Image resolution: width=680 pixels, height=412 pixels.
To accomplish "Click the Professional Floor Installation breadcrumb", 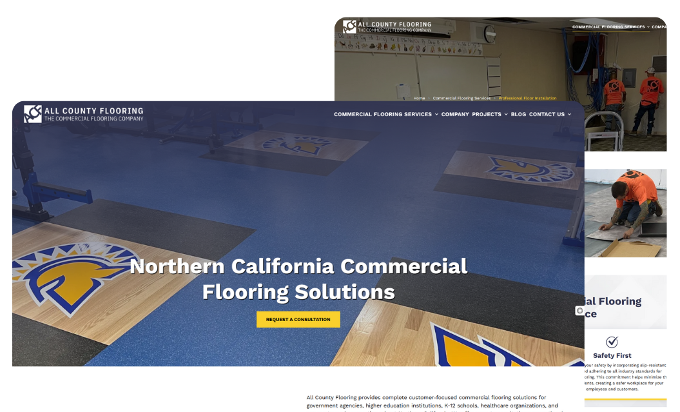I will [527, 98].
